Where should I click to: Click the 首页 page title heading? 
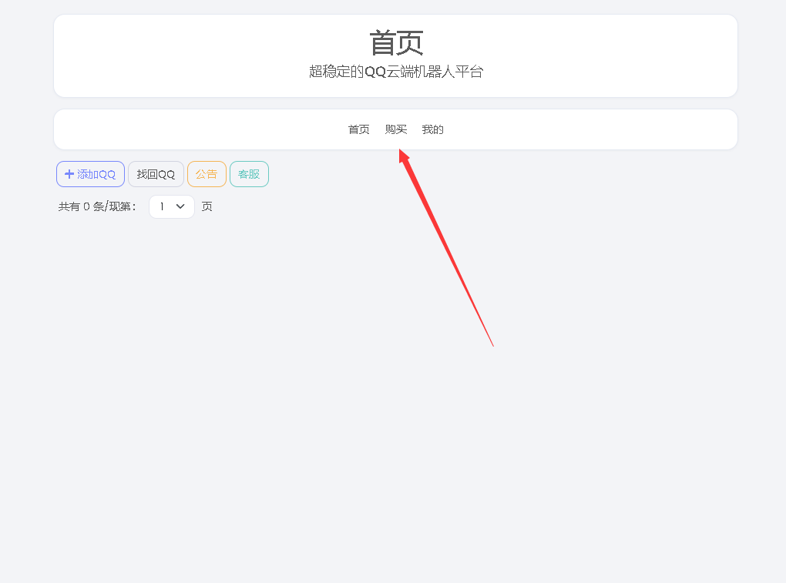click(x=395, y=44)
